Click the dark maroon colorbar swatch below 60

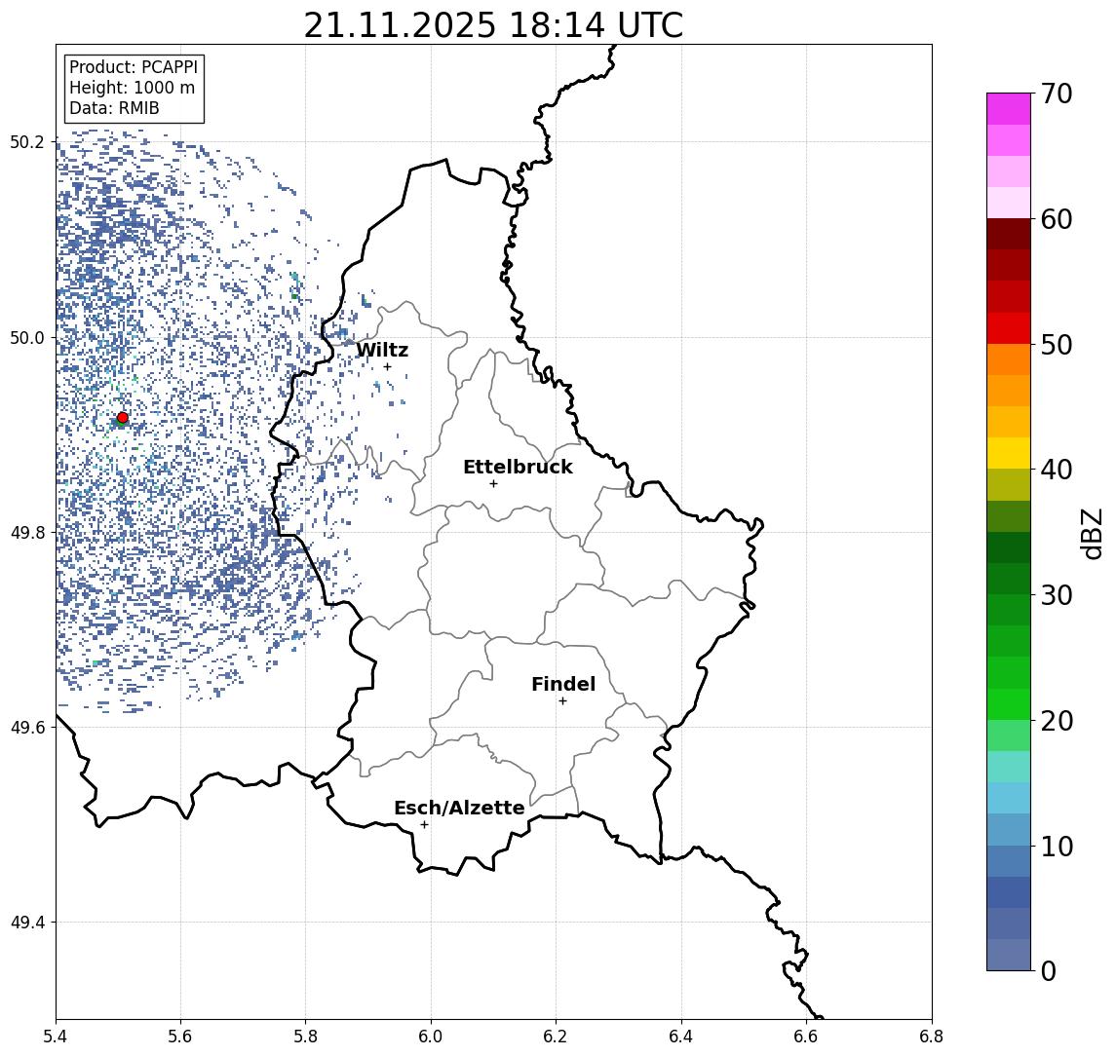1009,234
